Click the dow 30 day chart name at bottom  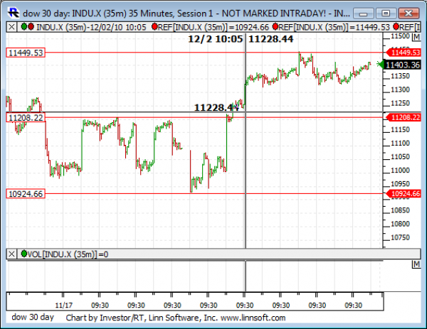(x=33, y=318)
